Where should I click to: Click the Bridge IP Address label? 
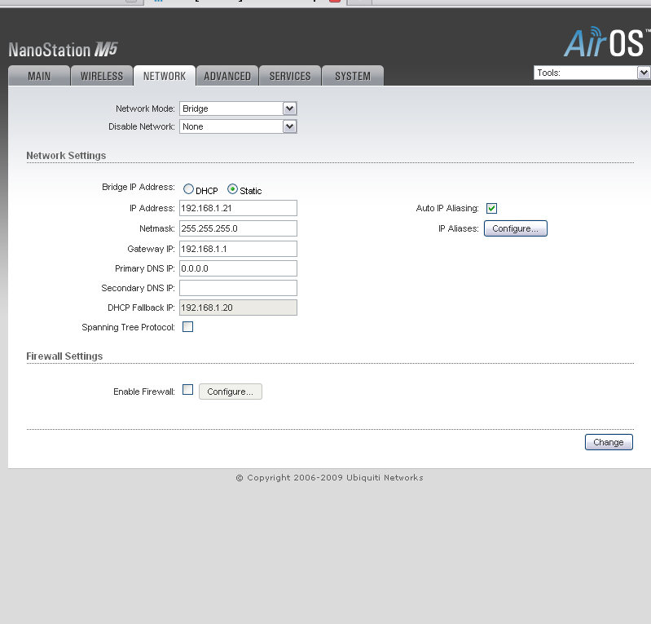pos(139,187)
